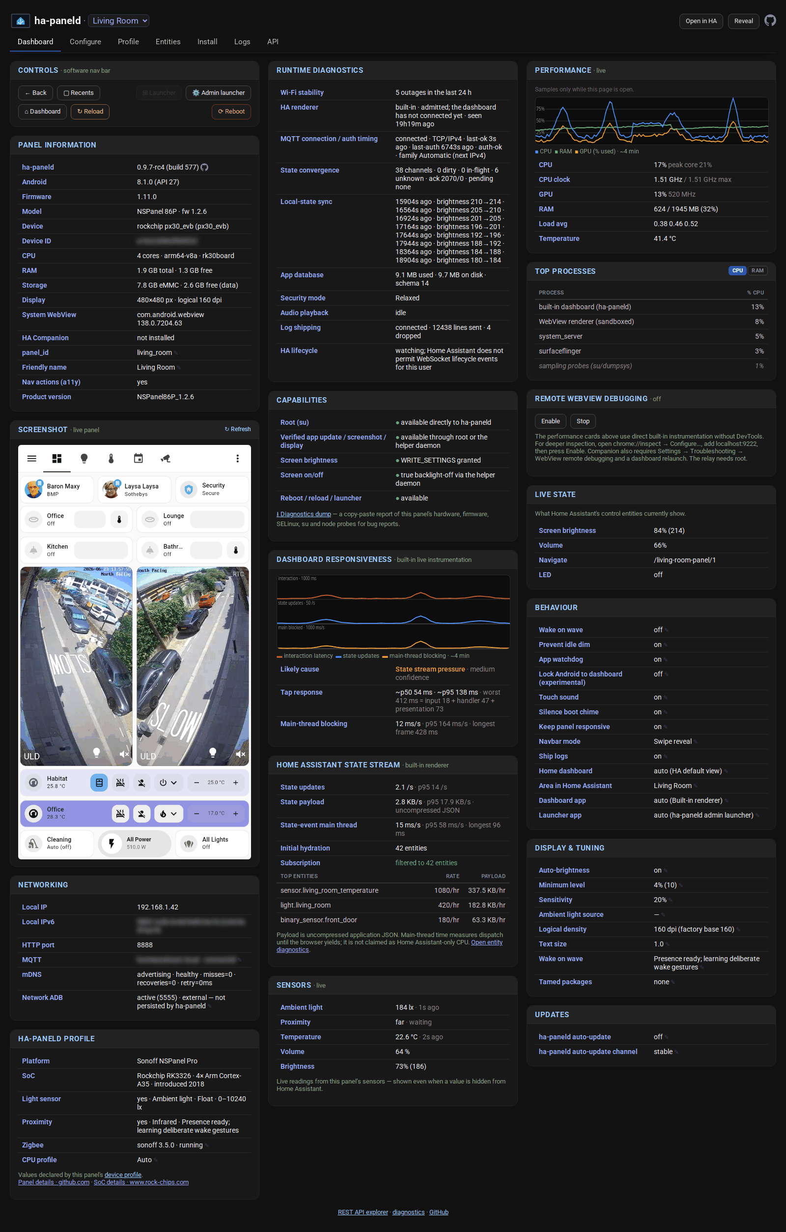Click Open in HA button
Viewport: 786px width, 1232px height.
701,21
